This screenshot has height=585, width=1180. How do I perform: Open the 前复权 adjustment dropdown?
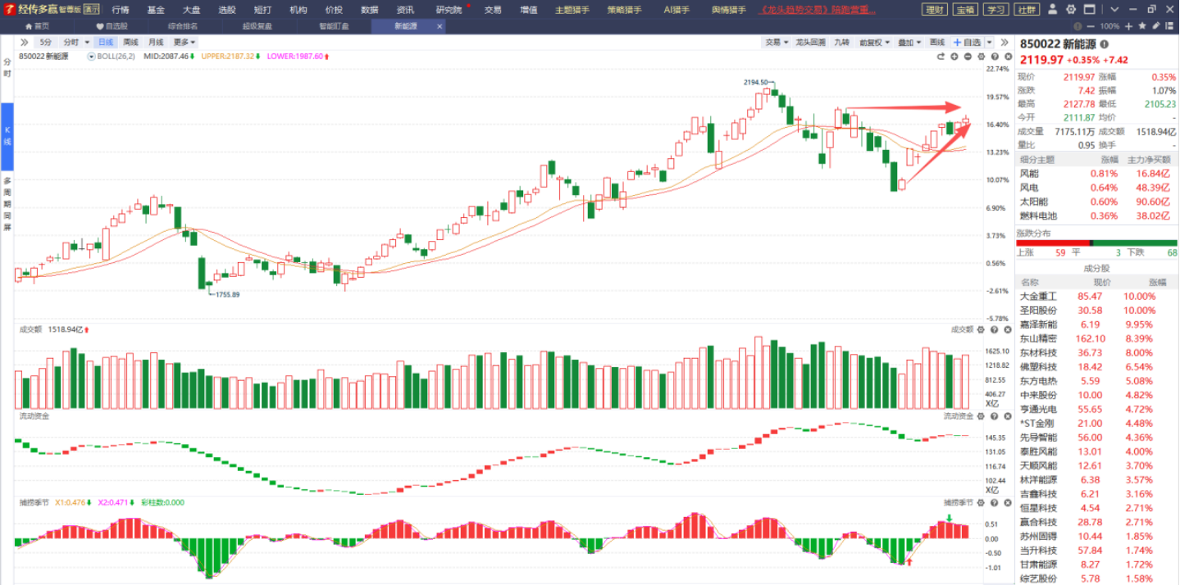(873, 42)
